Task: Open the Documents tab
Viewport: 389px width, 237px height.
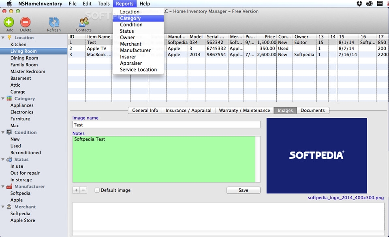Action: tap(312, 110)
